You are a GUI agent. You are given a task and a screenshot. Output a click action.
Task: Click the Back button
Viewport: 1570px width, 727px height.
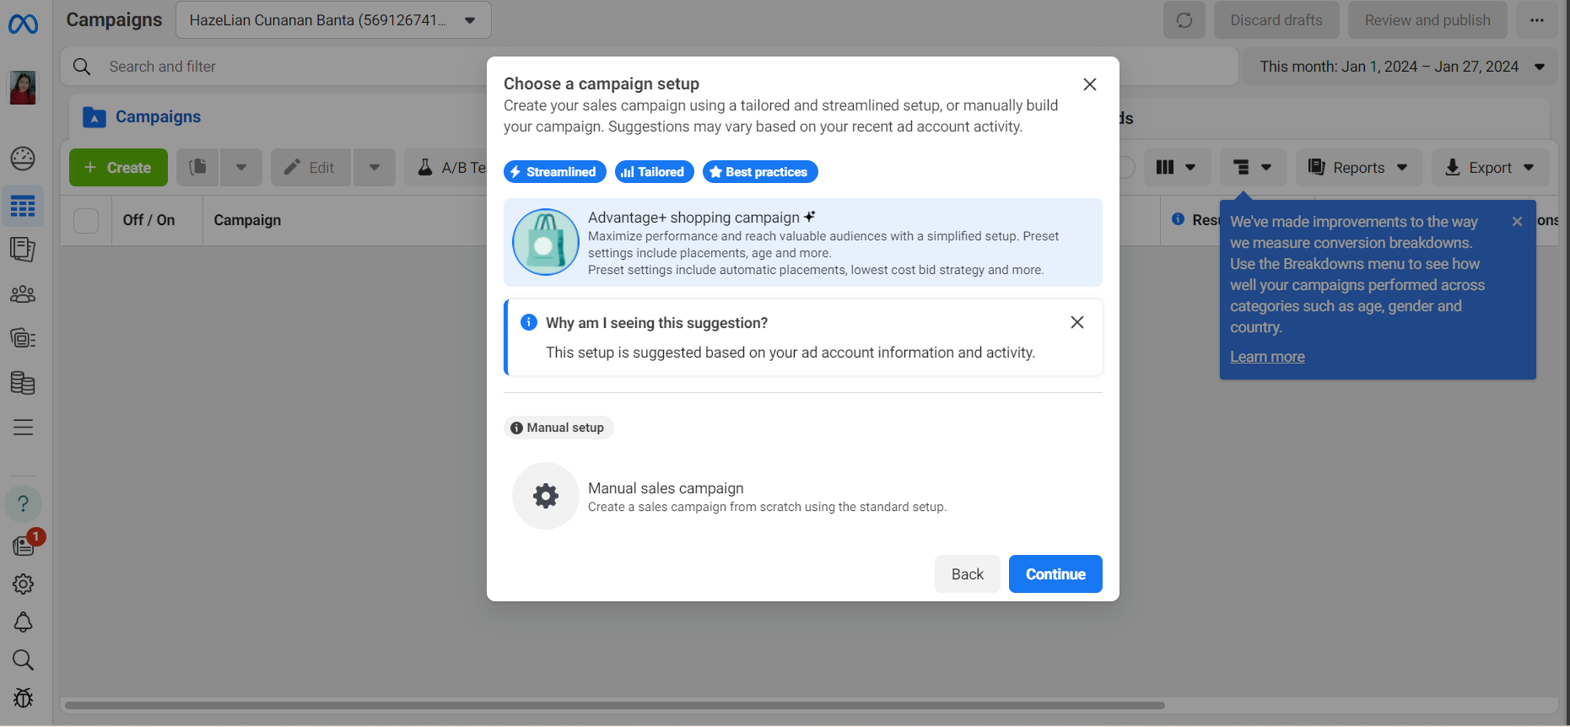click(967, 574)
